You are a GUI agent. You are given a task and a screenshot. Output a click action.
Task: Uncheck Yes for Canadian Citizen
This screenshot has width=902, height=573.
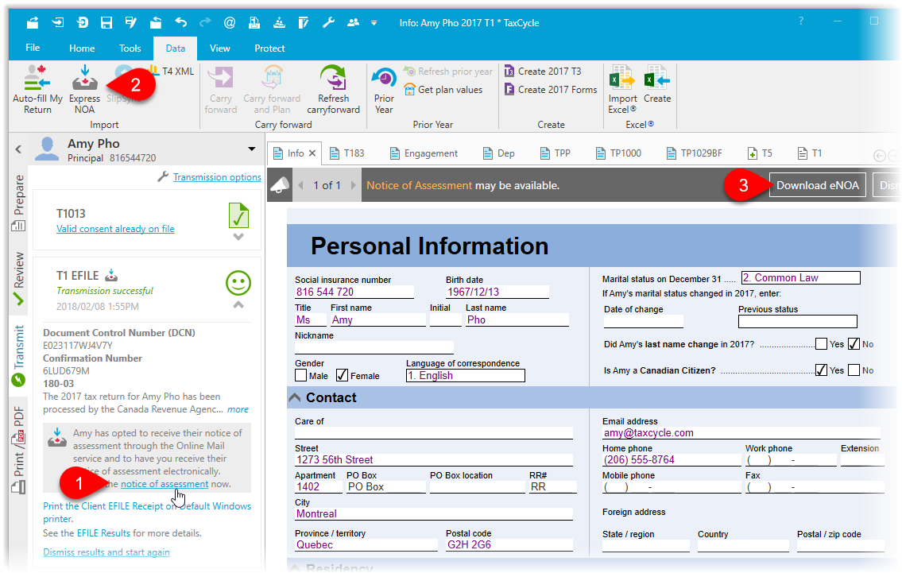(822, 370)
